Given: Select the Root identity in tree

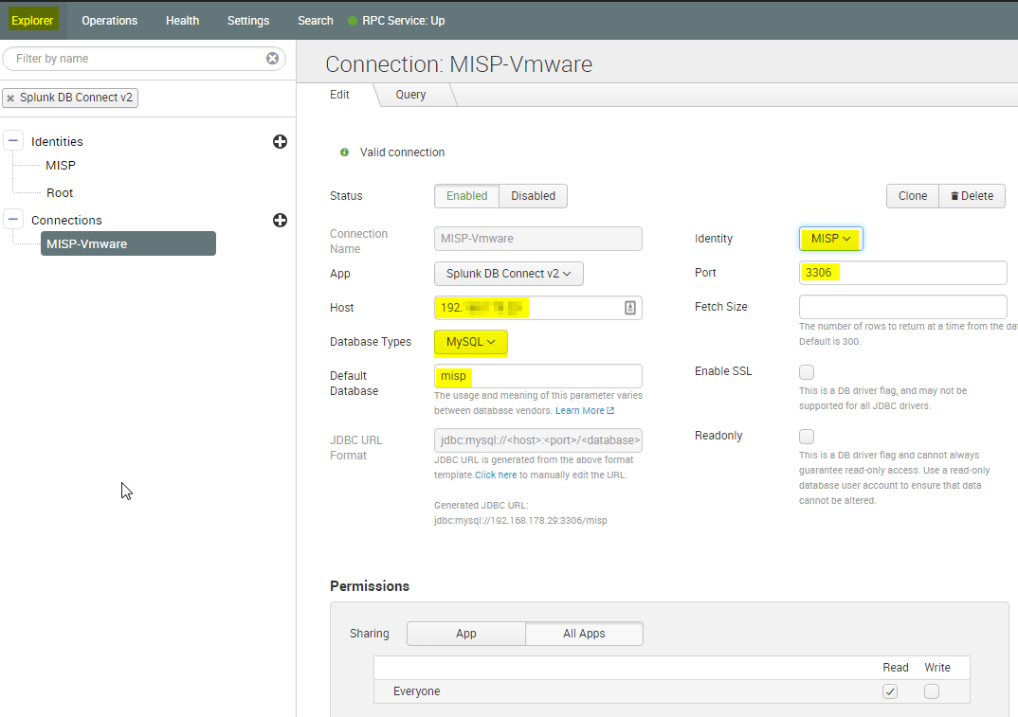Looking at the screenshot, I should (x=60, y=192).
